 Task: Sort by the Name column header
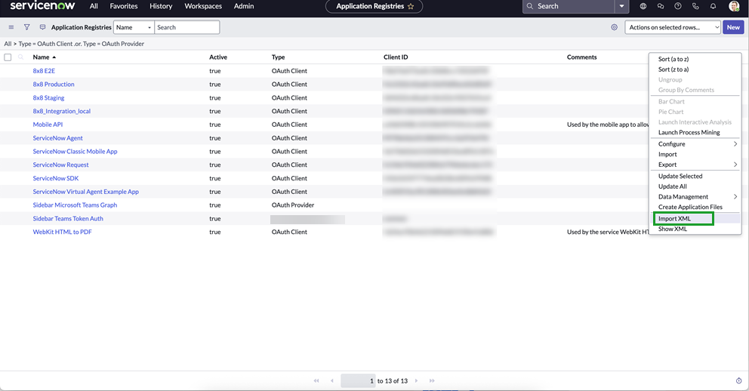pyautogui.click(x=41, y=57)
